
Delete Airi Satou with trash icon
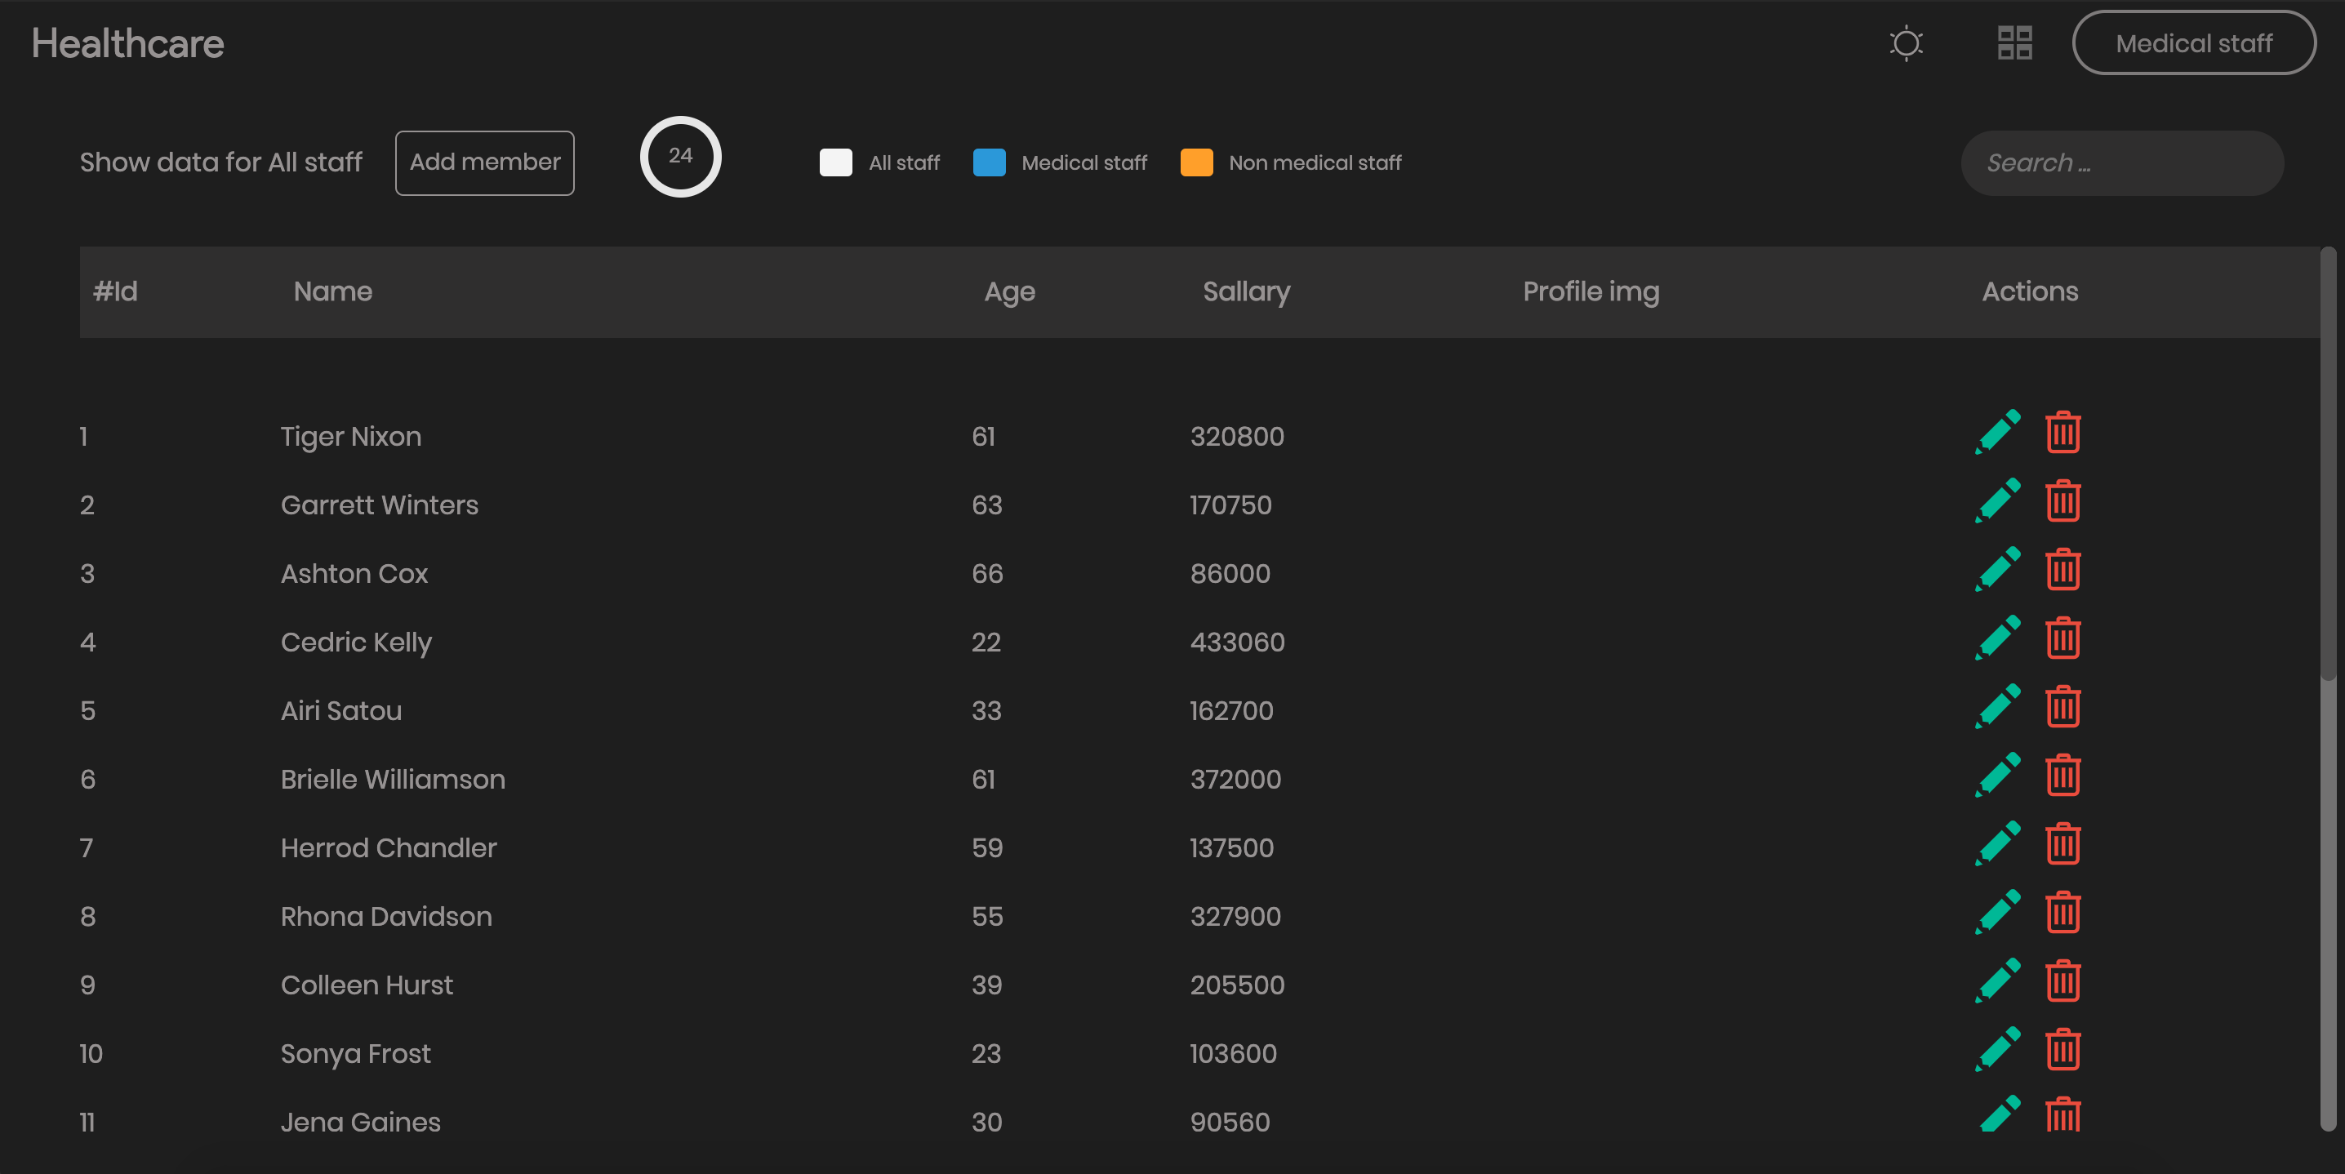click(2062, 706)
